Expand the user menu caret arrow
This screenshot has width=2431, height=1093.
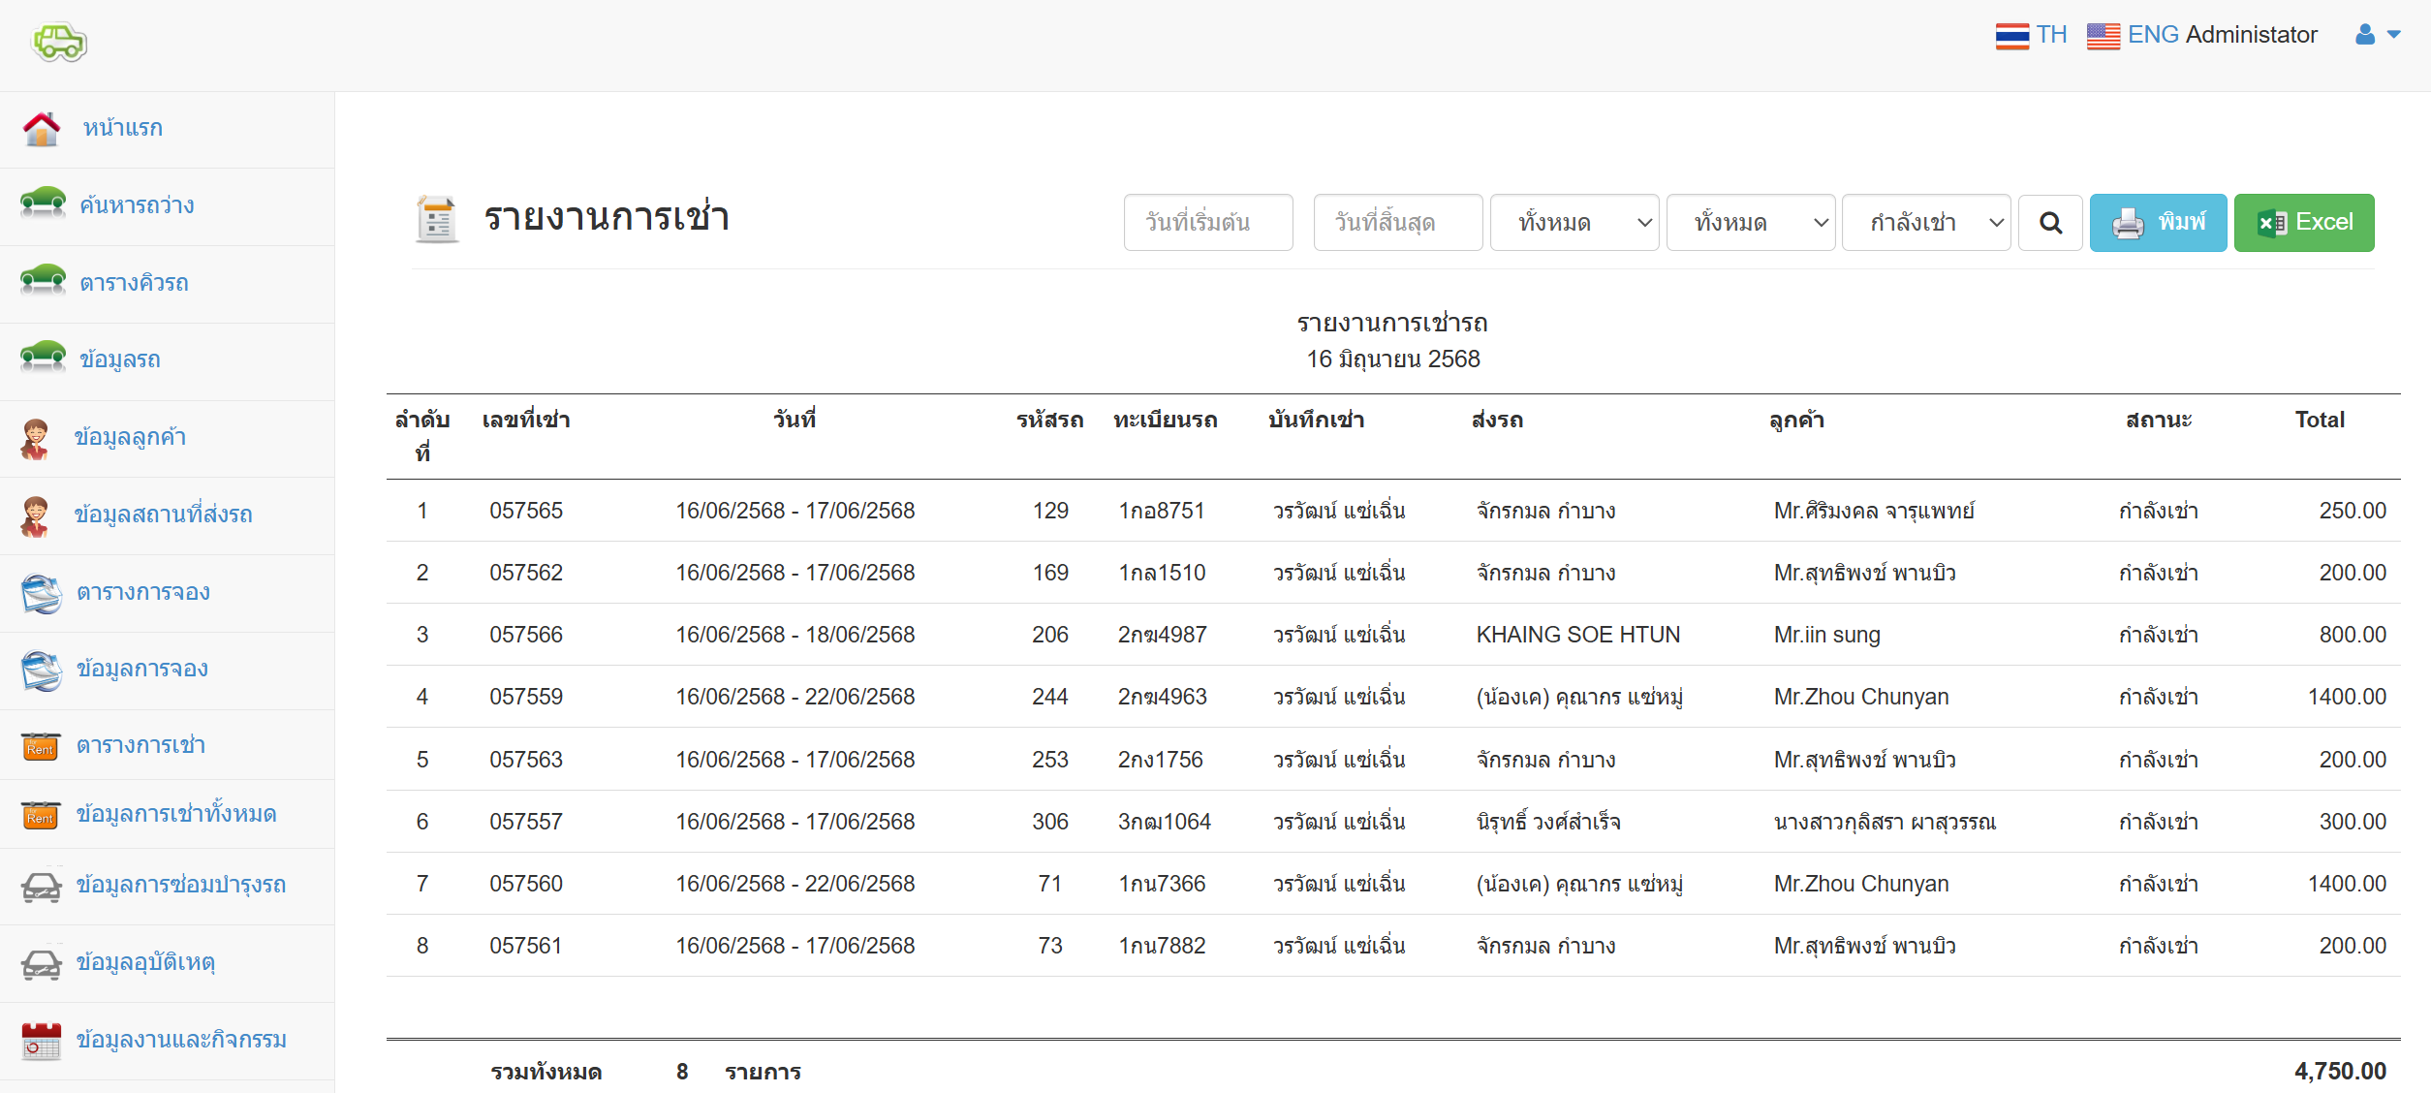(2393, 35)
